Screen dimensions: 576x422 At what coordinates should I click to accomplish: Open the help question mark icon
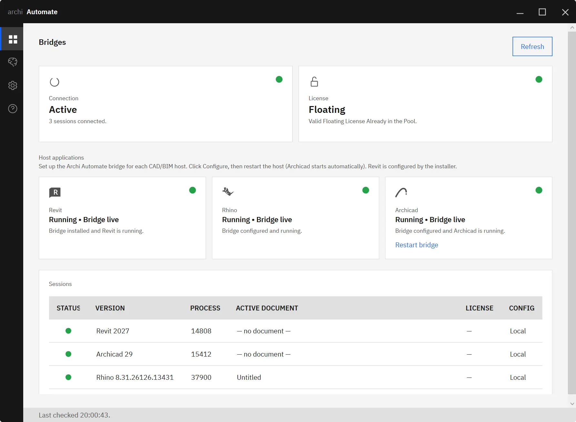click(13, 109)
